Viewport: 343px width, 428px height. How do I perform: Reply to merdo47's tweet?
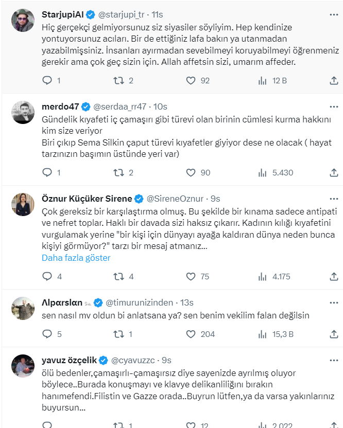[47, 172]
